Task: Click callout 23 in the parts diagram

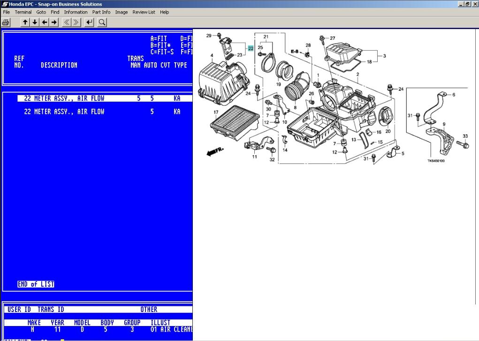Action: tap(239, 55)
